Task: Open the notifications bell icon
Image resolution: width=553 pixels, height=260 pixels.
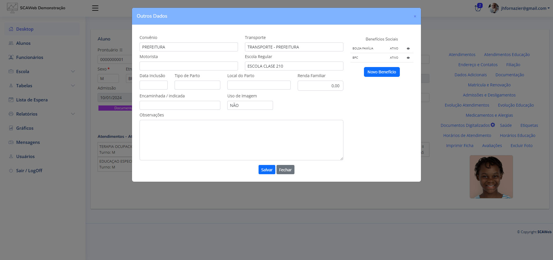Action: [x=478, y=8]
